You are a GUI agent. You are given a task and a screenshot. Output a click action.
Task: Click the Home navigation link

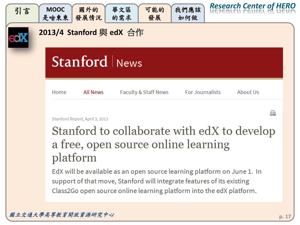59,92
